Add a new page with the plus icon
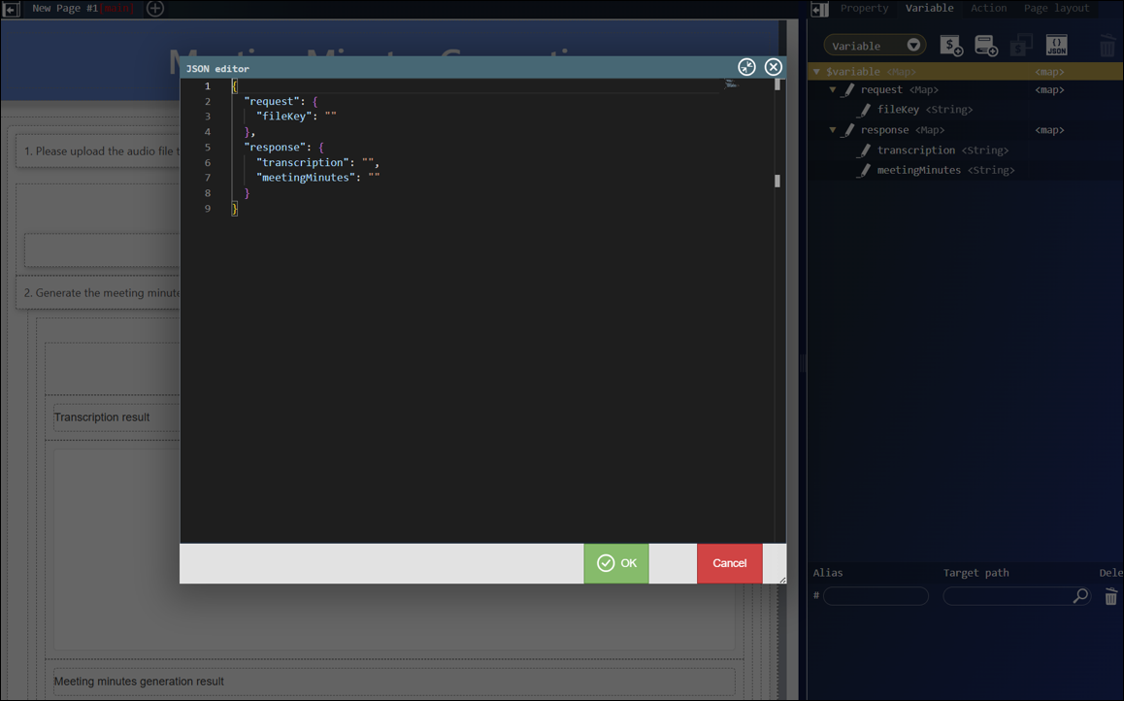The image size is (1124, 701). coord(155,9)
